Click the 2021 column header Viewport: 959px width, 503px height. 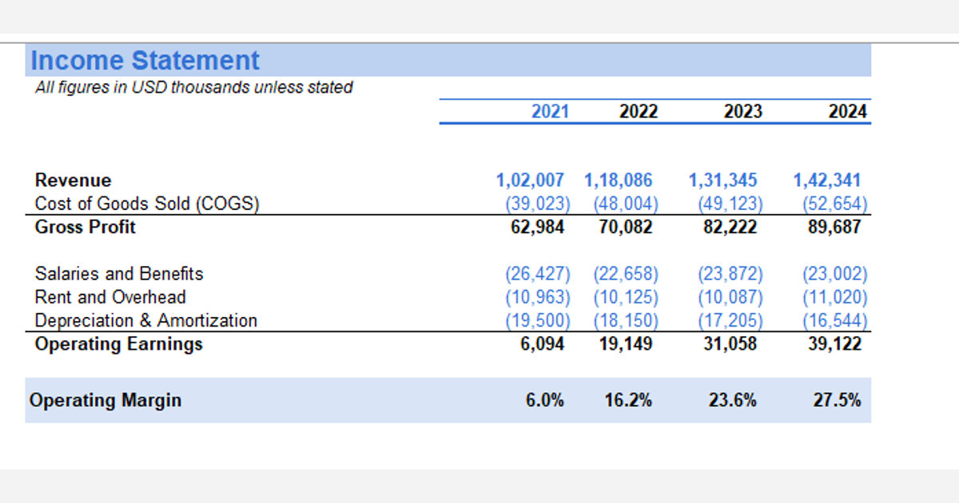551,112
